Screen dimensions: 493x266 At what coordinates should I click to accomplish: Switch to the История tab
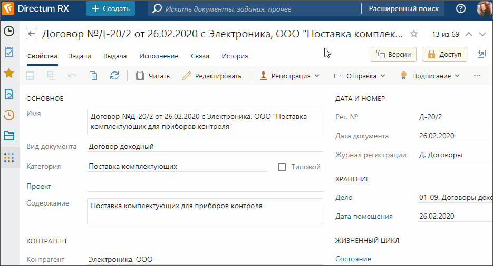pos(235,56)
